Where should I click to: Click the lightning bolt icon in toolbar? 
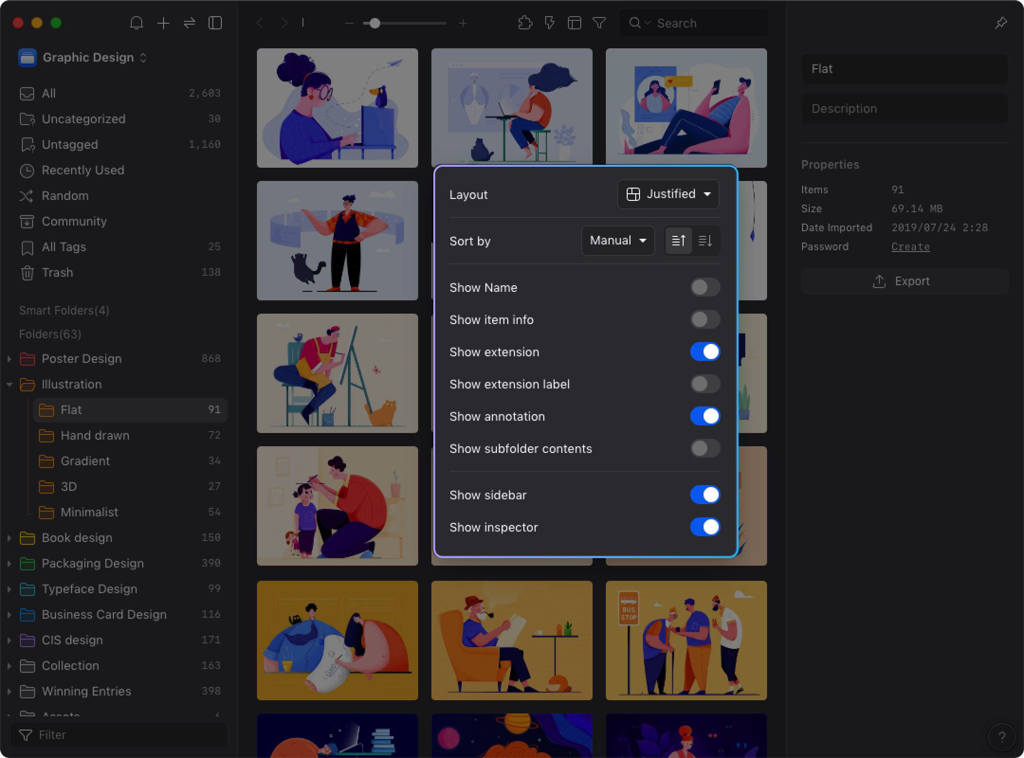548,23
